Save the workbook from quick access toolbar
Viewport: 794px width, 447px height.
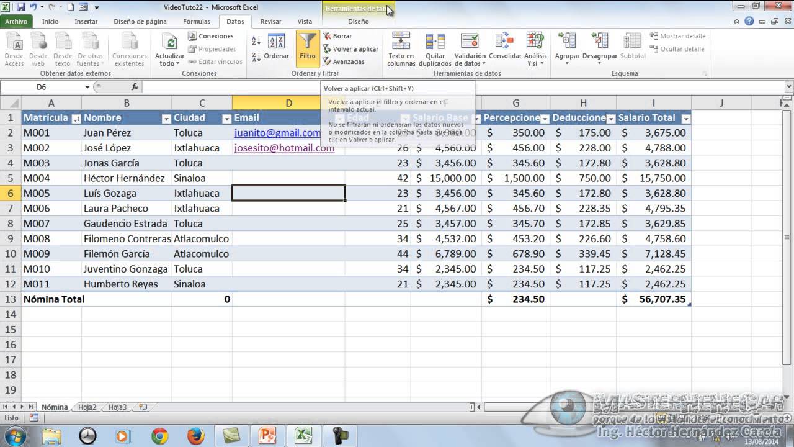click(20, 7)
